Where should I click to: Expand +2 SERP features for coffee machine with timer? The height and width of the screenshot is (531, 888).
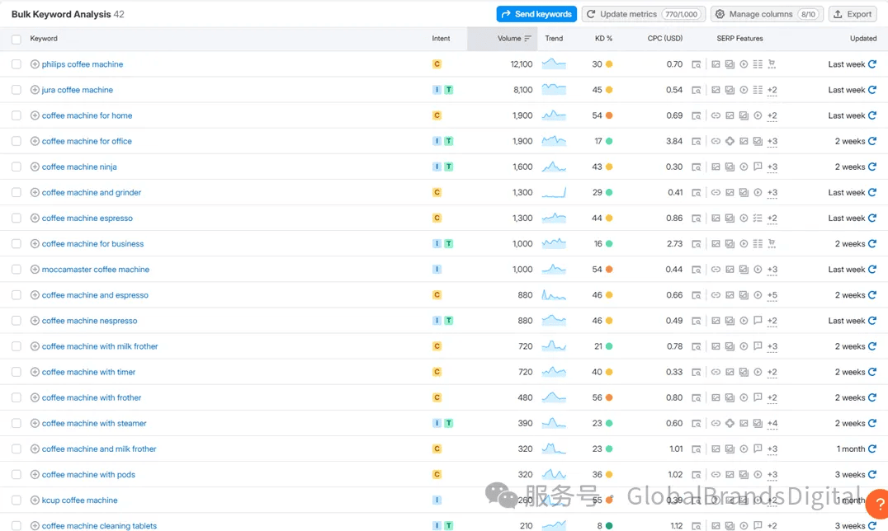click(772, 373)
